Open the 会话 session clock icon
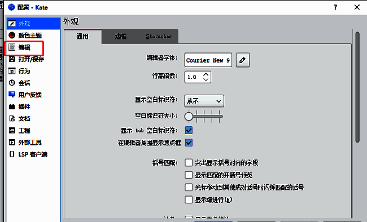 pyautogui.click(x=12, y=83)
